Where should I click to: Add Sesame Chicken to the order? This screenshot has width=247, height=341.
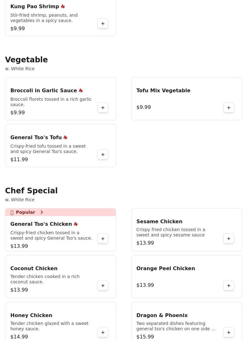(x=228, y=239)
